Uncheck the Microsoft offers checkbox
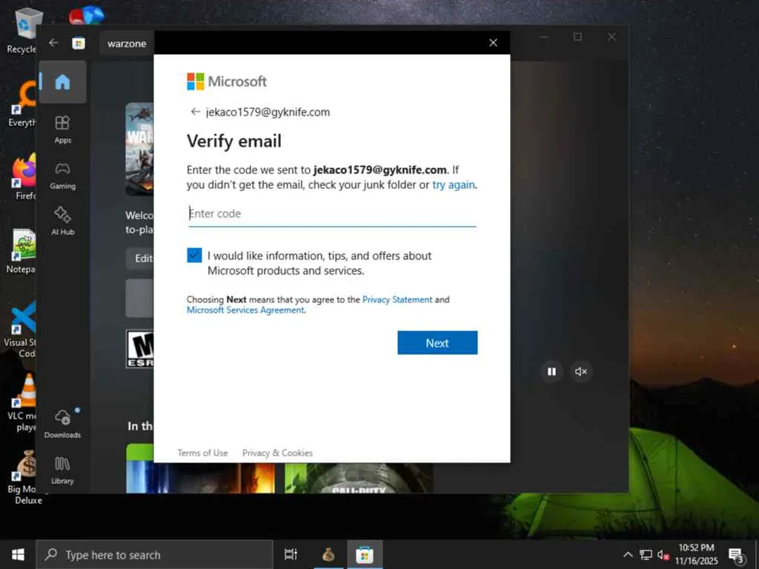Viewport: 759px width, 569px height. click(194, 255)
